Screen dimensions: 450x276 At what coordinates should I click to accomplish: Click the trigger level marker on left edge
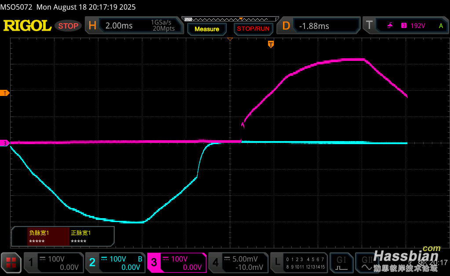pyautogui.click(x=5, y=93)
